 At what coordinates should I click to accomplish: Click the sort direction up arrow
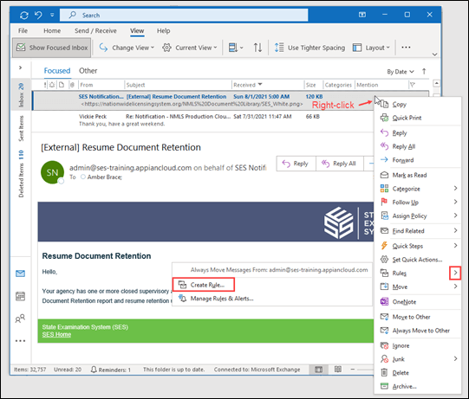pos(424,71)
